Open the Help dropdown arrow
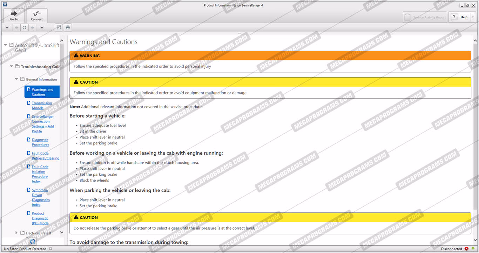 click(473, 17)
